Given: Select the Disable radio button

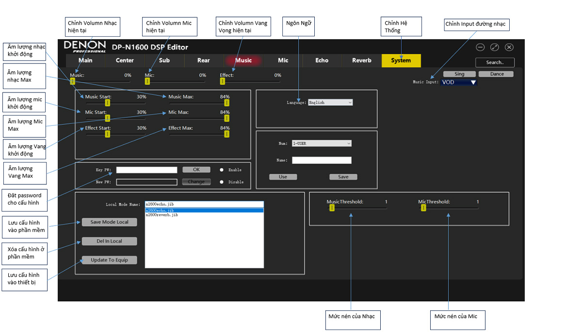Looking at the screenshot, I should click(222, 182).
